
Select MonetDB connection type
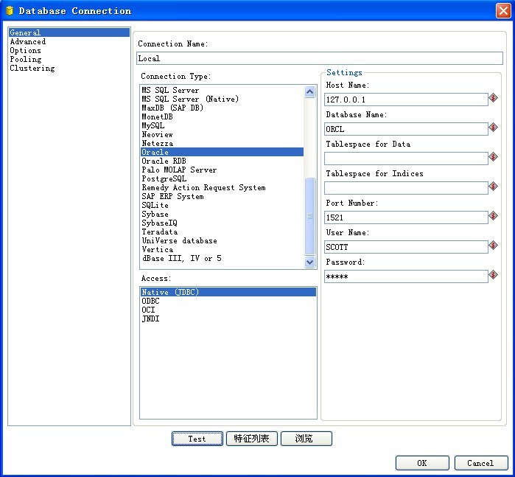tap(222, 116)
